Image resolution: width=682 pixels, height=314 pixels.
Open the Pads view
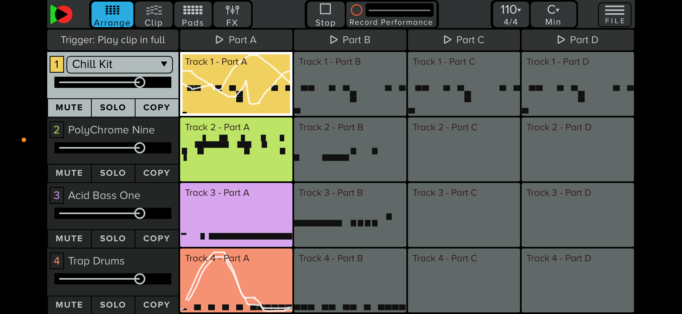pyautogui.click(x=193, y=14)
